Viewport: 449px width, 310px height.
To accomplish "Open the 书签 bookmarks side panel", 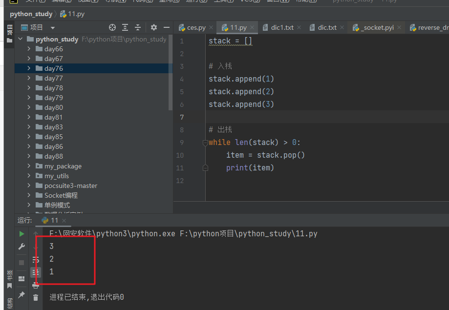I will pyautogui.click(x=9, y=279).
